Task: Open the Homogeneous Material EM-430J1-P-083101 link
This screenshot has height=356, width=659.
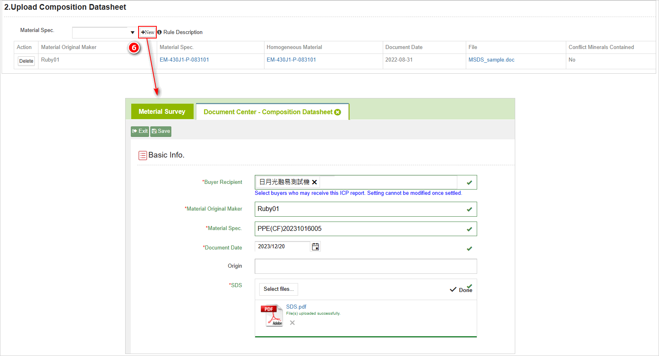Action: pos(291,60)
